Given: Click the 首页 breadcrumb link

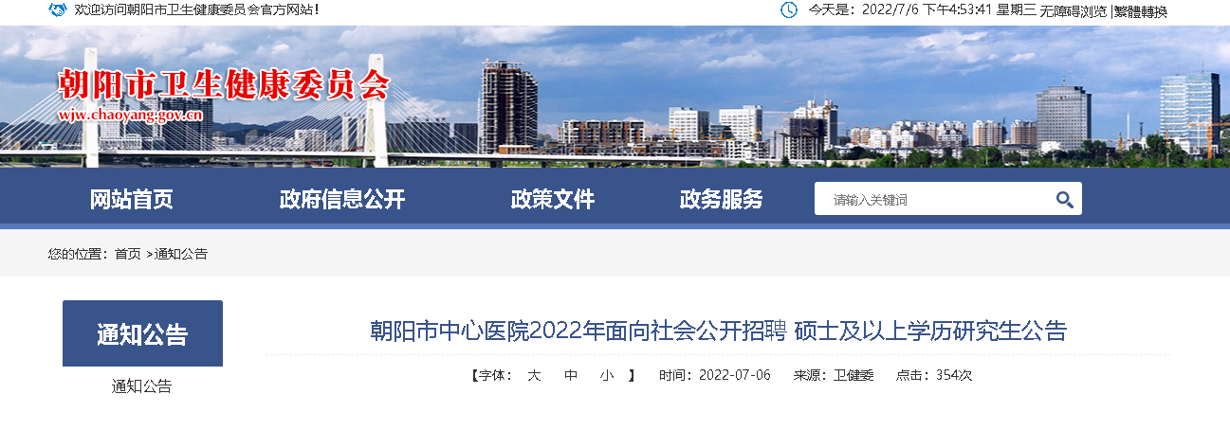Looking at the screenshot, I should [x=128, y=254].
